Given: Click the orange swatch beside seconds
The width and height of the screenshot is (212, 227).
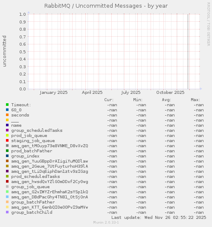Looking at the screenshot, I should 7,115.
